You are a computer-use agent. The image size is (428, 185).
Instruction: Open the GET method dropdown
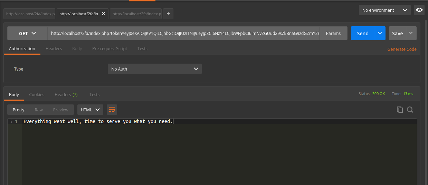[x=27, y=33]
